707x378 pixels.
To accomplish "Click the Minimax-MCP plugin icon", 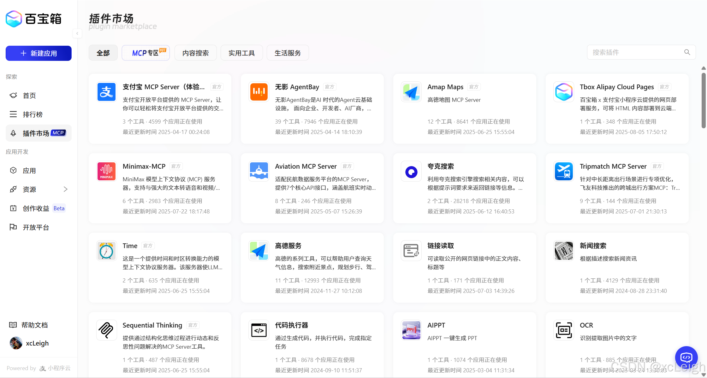I will (x=106, y=172).
